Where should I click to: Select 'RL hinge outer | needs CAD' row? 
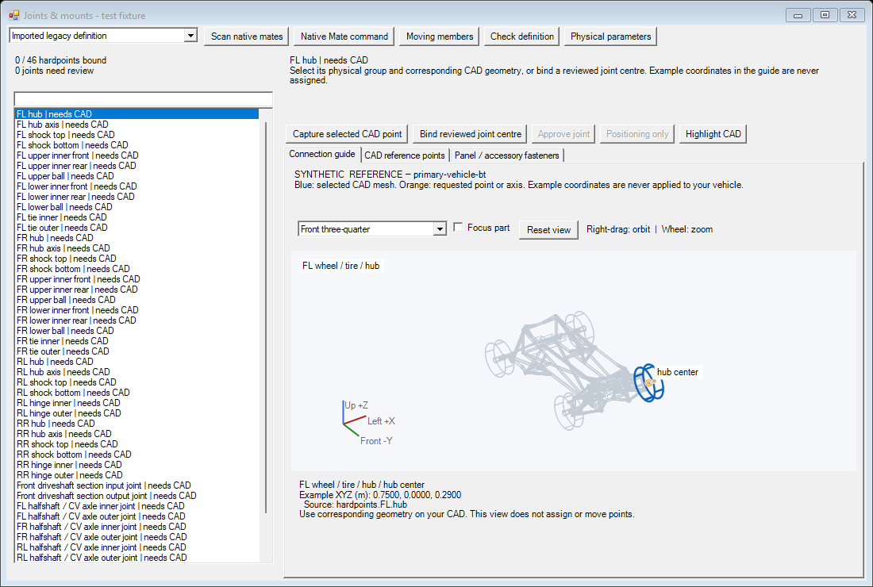137,412
